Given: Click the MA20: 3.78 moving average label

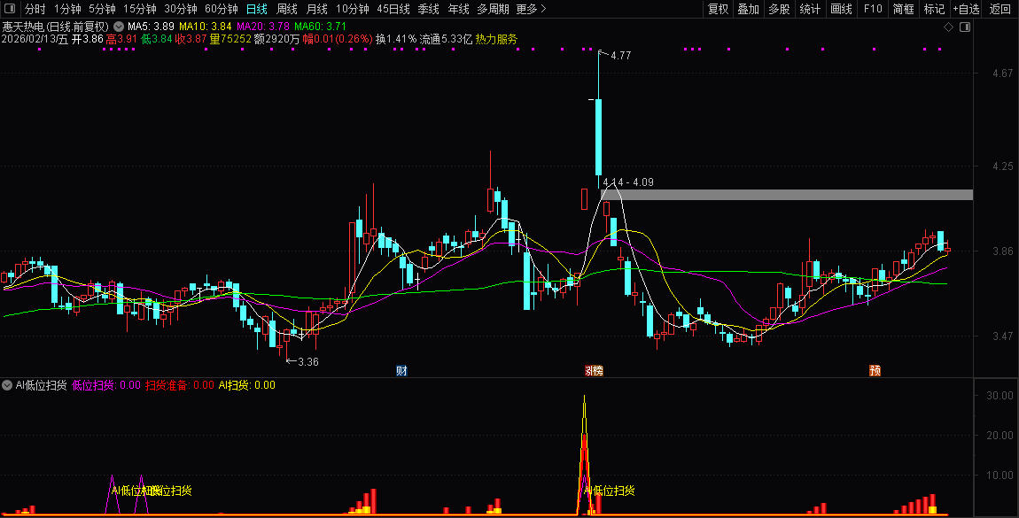Looking at the screenshot, I should pos(263,27).
